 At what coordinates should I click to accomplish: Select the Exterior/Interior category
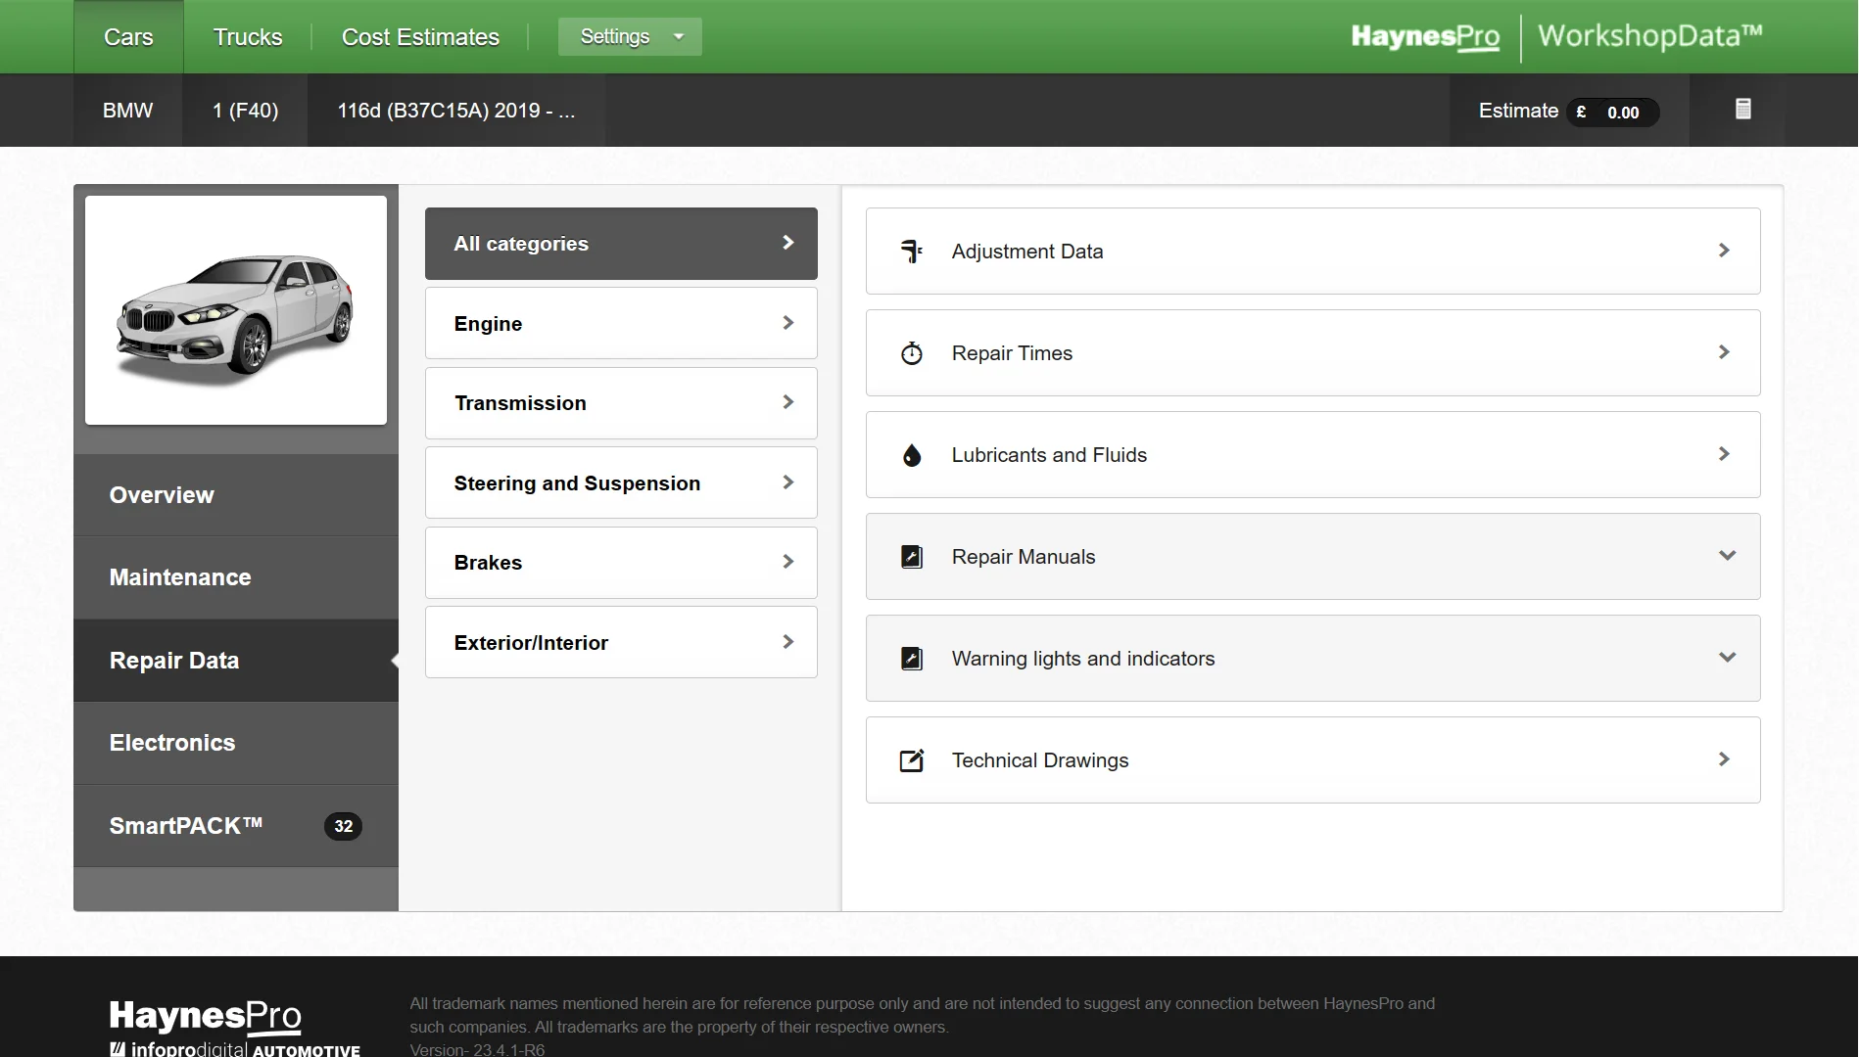pos(621,642)
